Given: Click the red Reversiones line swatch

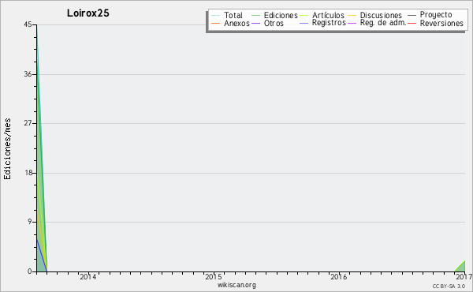Looking at the screenshot, I should [412, 23].
